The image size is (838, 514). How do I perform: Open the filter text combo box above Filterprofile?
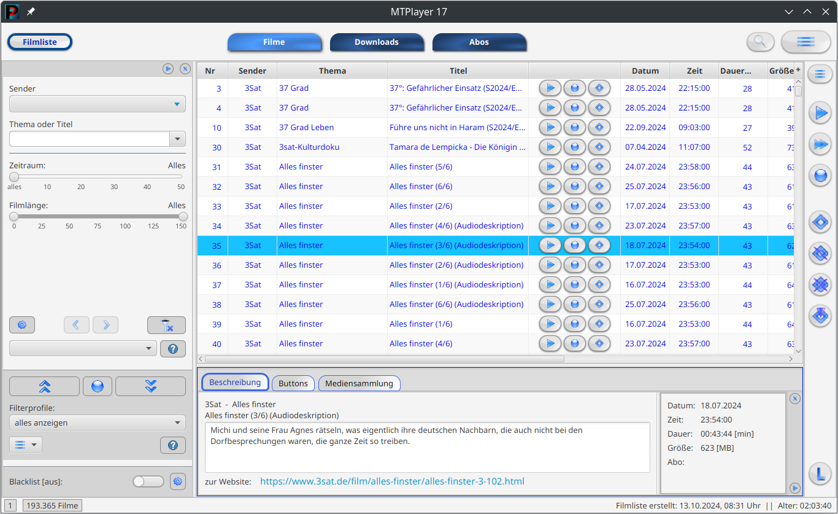(83, 348)
